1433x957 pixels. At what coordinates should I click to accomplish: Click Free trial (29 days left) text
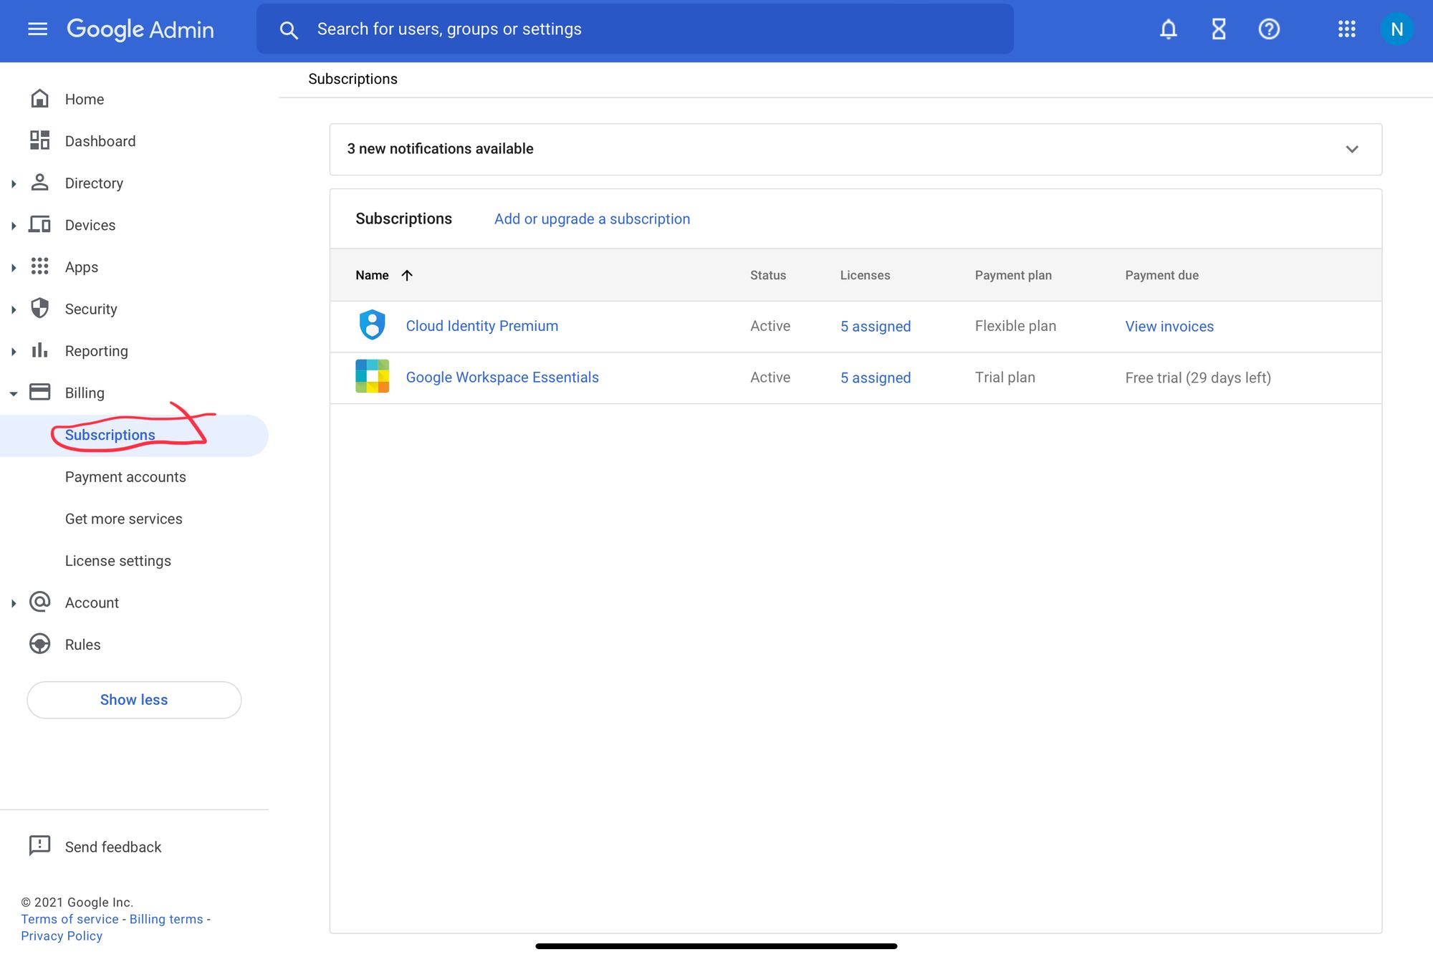[x=1198, y=377]
